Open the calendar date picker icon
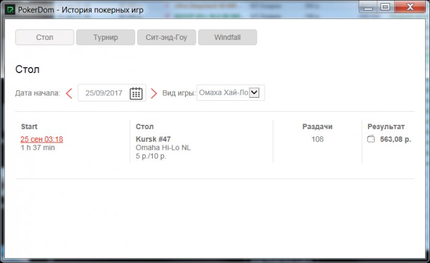 coord(136,93)
